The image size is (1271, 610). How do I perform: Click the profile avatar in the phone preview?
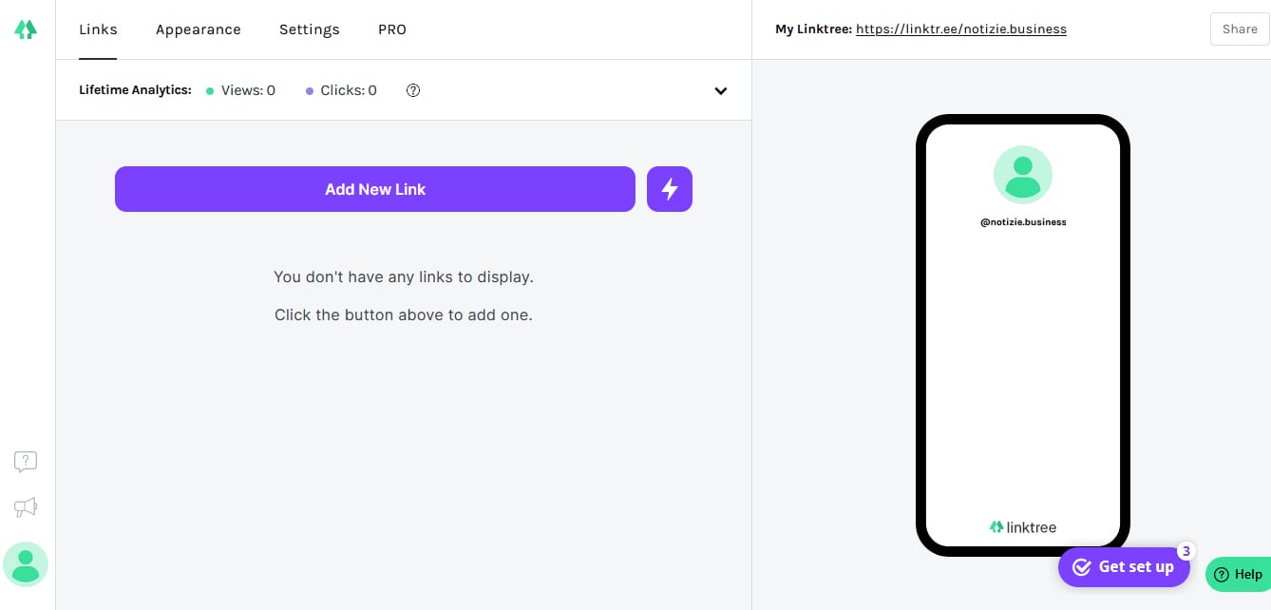[x=1022, y=175]
